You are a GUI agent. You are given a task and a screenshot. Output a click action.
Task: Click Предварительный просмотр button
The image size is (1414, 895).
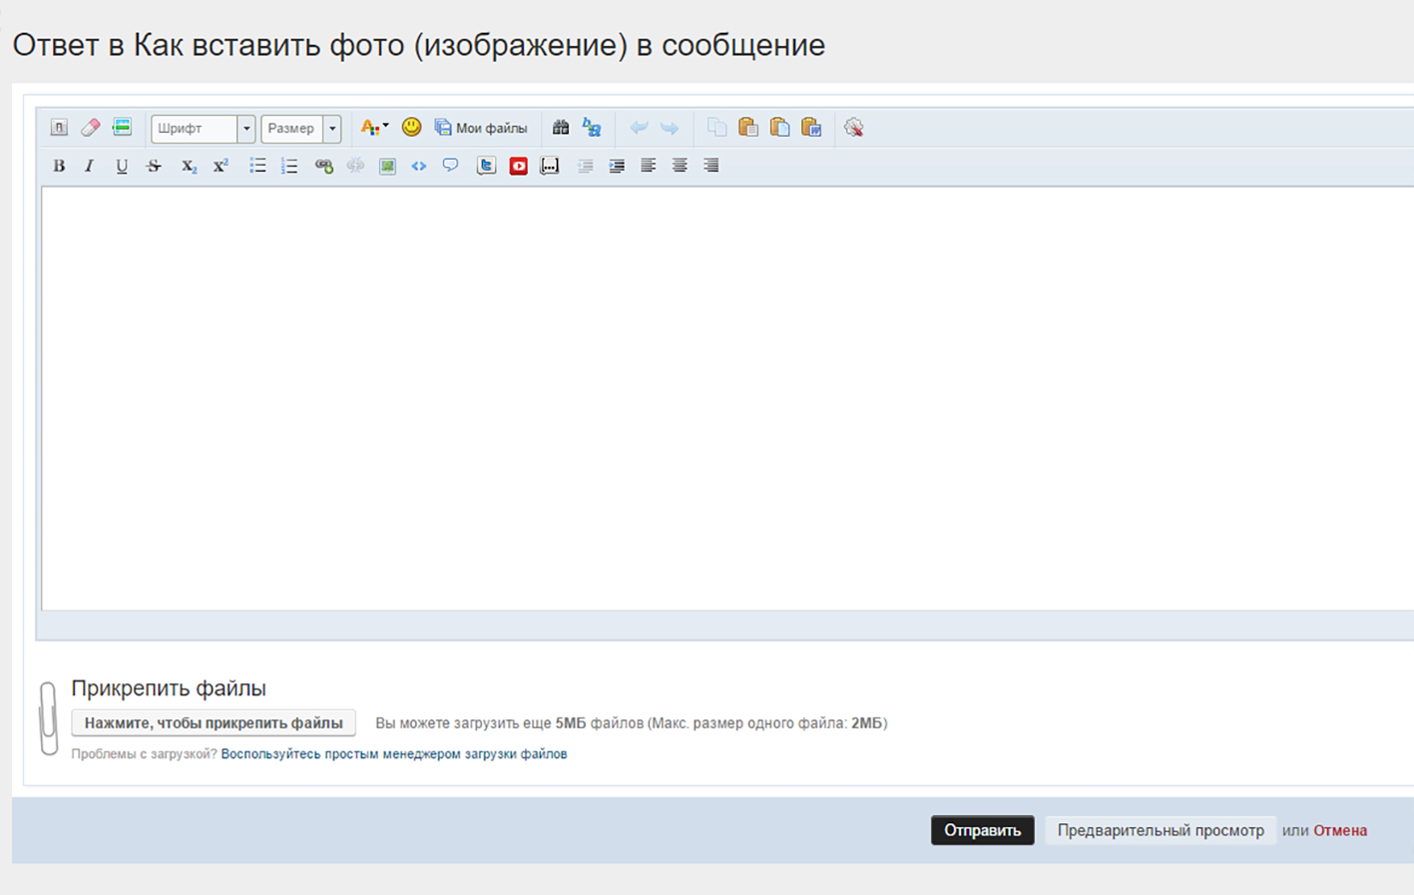(1161, 830)
